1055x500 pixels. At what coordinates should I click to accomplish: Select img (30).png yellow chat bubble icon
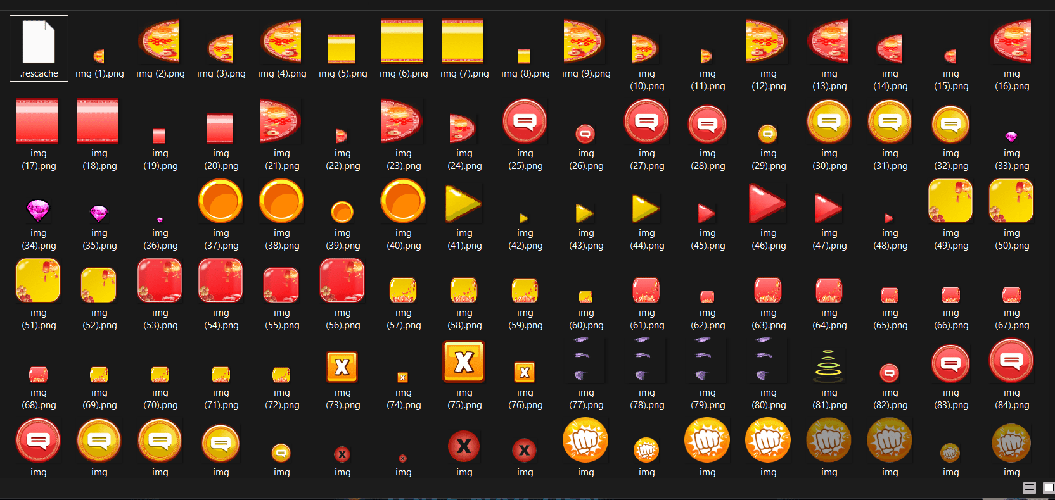(x=829, y=121)
